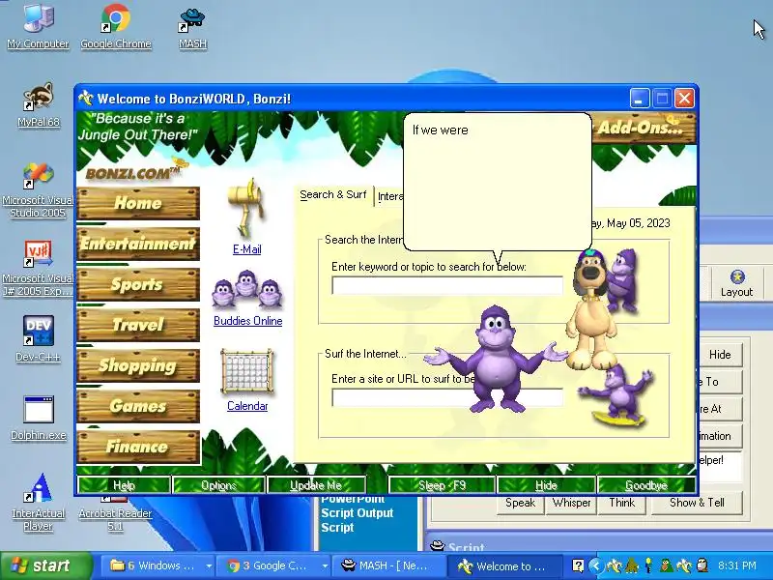Click the penguin-like tray icon near clock
Viewport: 773px width, 580px height.
click(x=702, y=565)
